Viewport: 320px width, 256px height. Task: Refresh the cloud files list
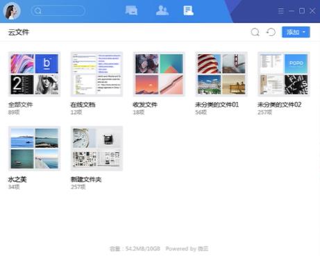[x=271, y=32]
